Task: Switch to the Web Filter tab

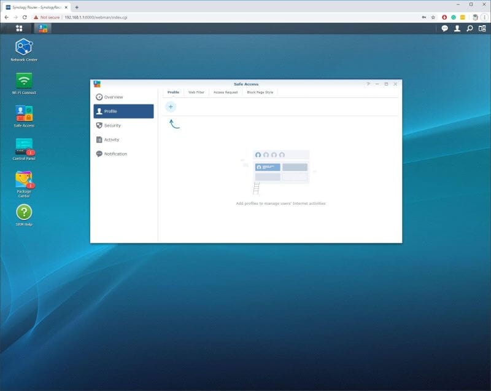Action: [196, 92]
